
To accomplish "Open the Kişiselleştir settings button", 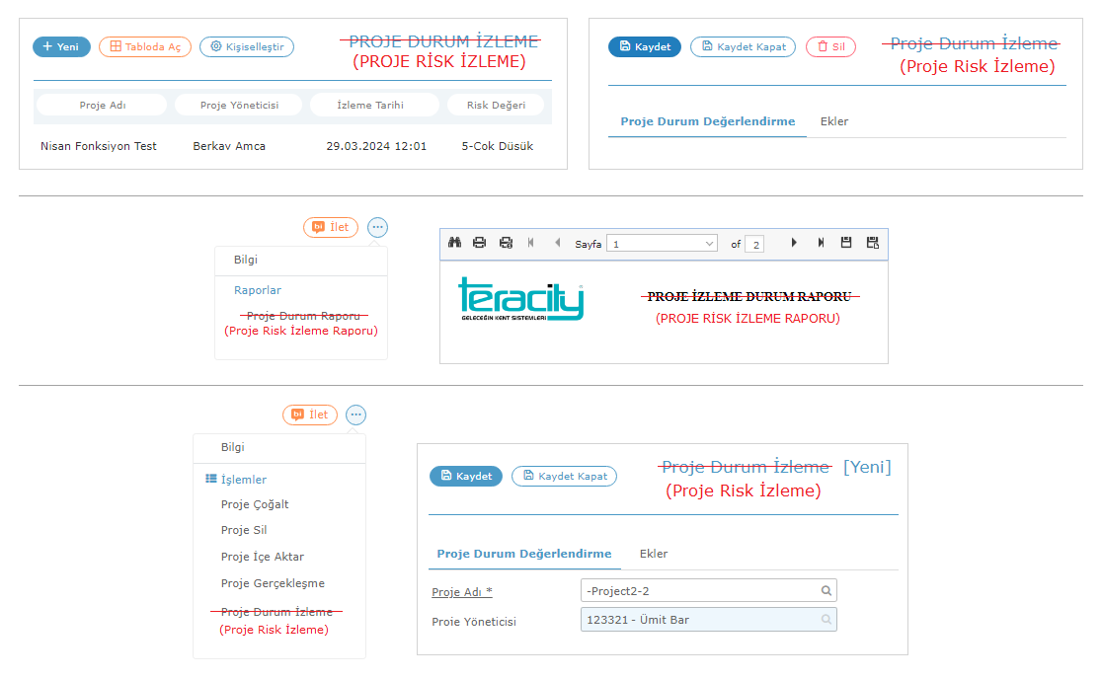I will click(247, 46).
